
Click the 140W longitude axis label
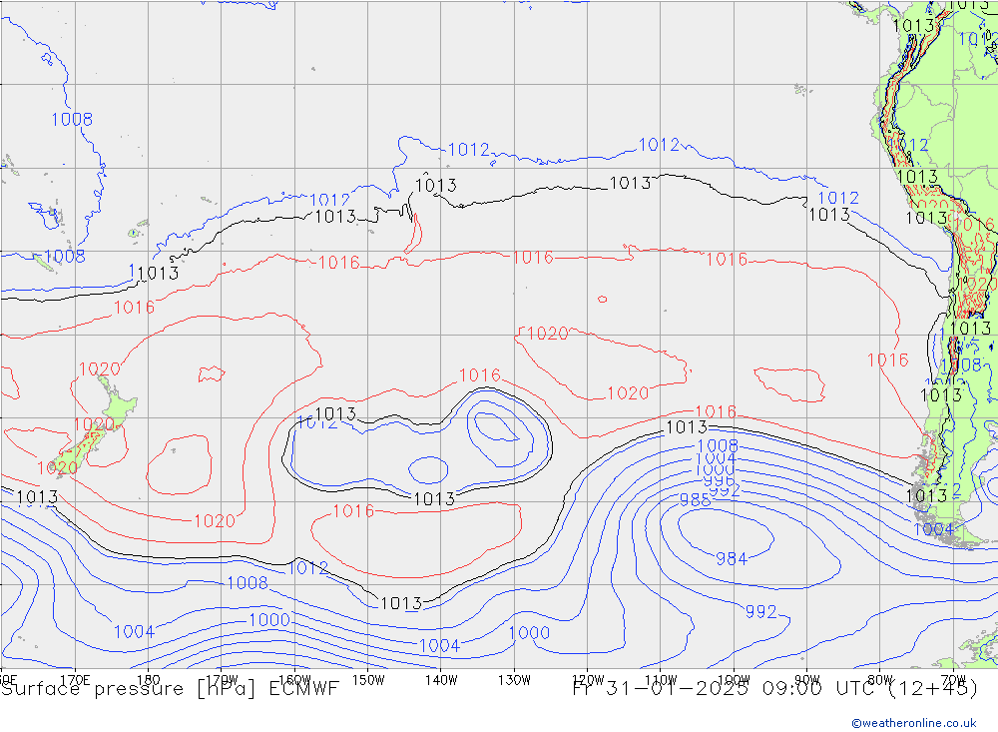[x=440, y=678]
